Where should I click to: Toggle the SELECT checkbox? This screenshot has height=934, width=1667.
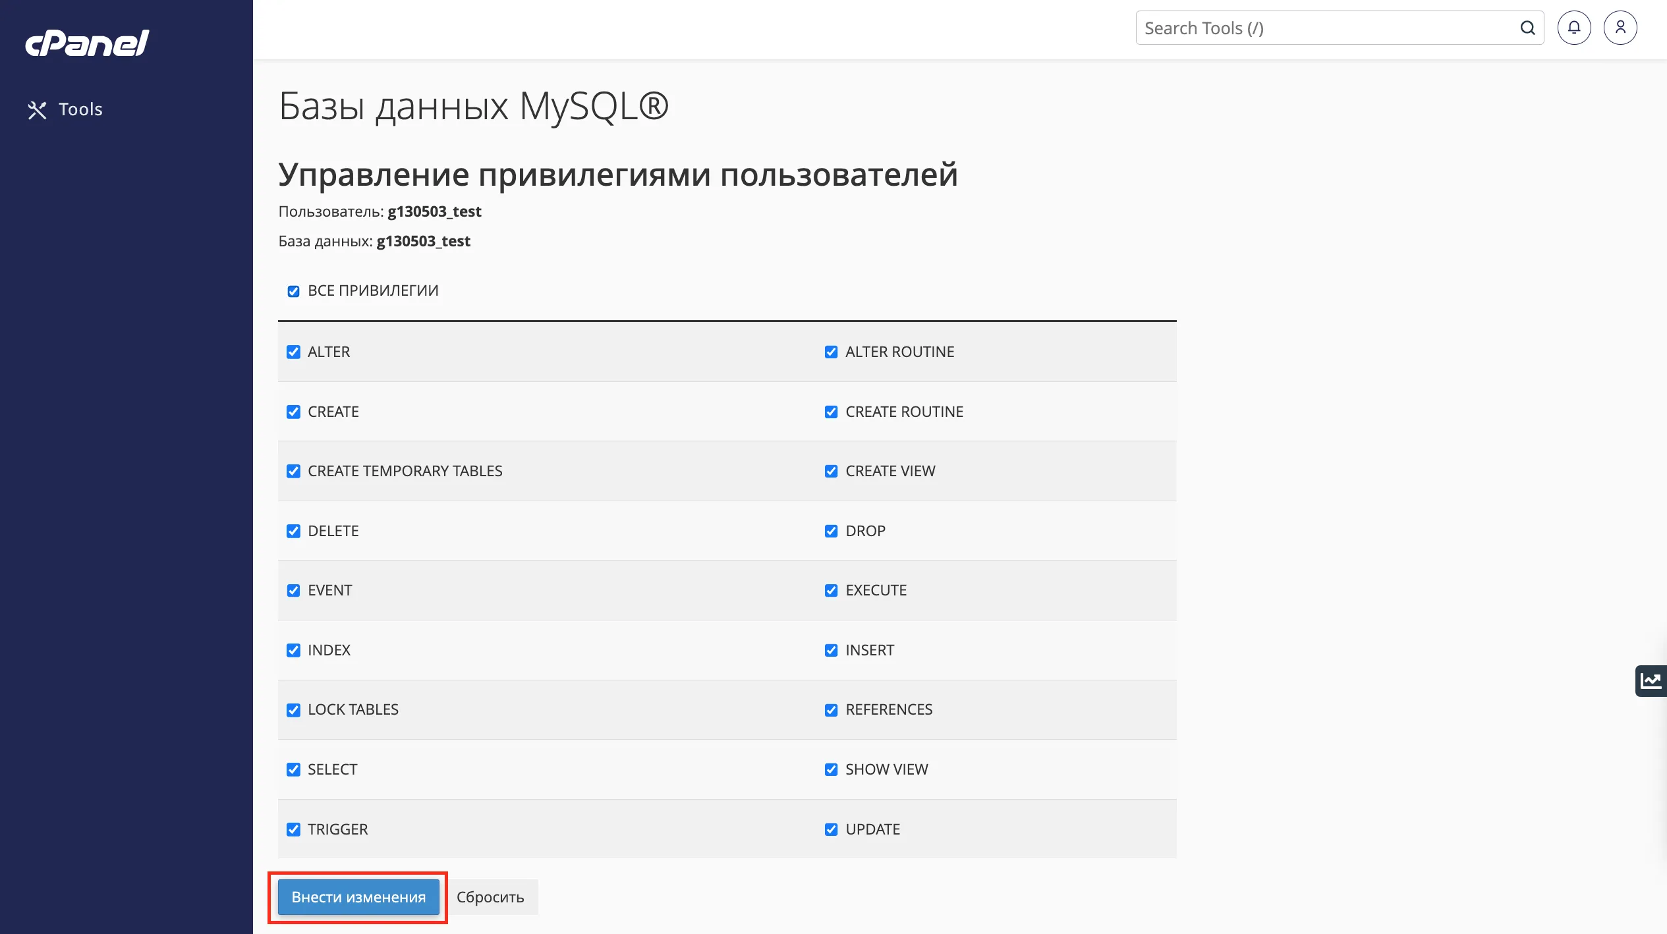[x=293, y=769]
